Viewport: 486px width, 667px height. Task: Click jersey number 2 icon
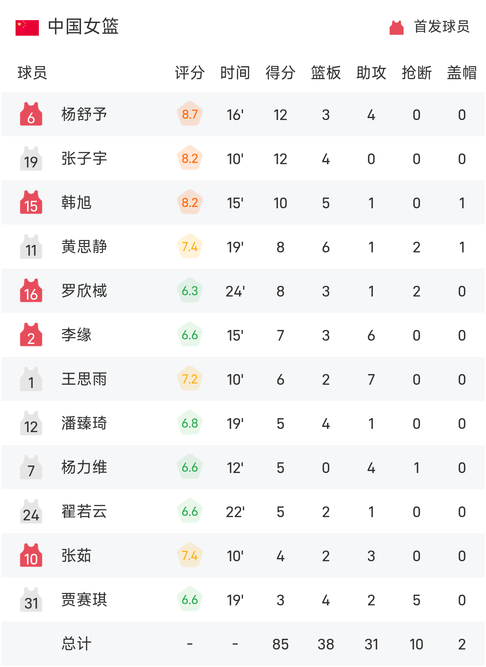tap(31, 335)
